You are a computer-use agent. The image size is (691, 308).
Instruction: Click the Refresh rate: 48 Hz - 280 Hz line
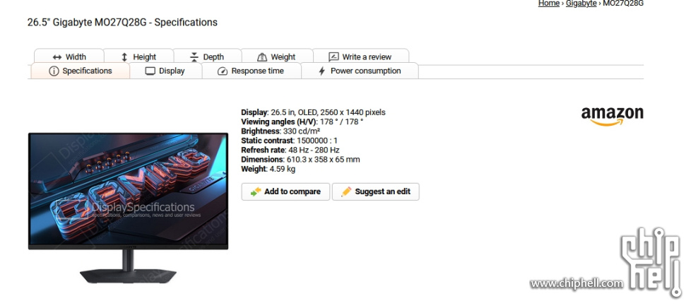(290, 150)
